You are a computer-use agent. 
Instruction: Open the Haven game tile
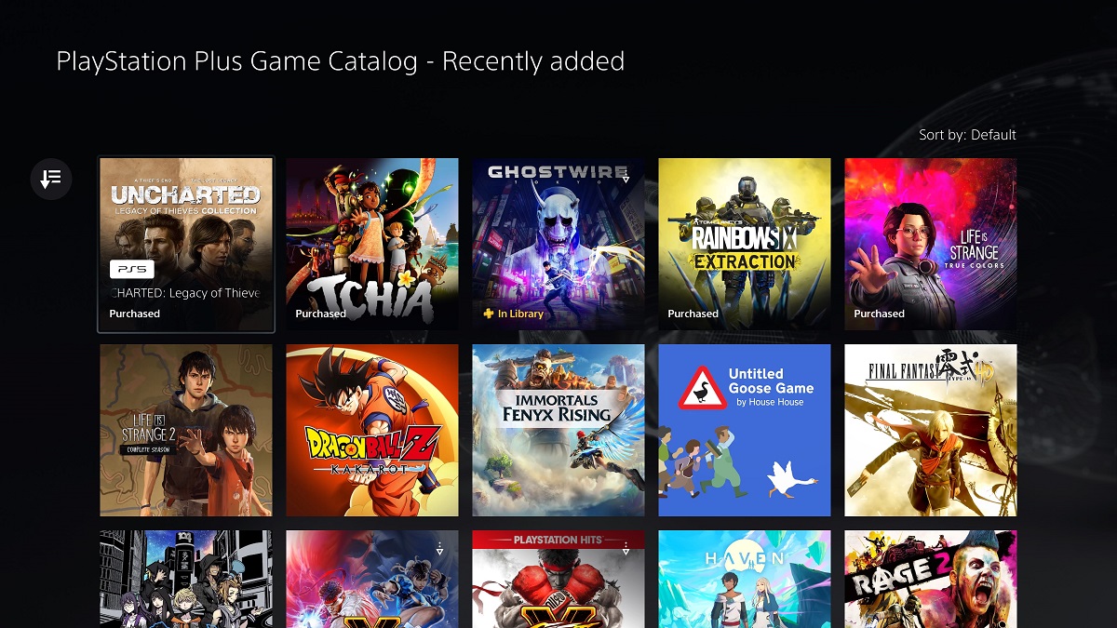[x=745, y=579]
